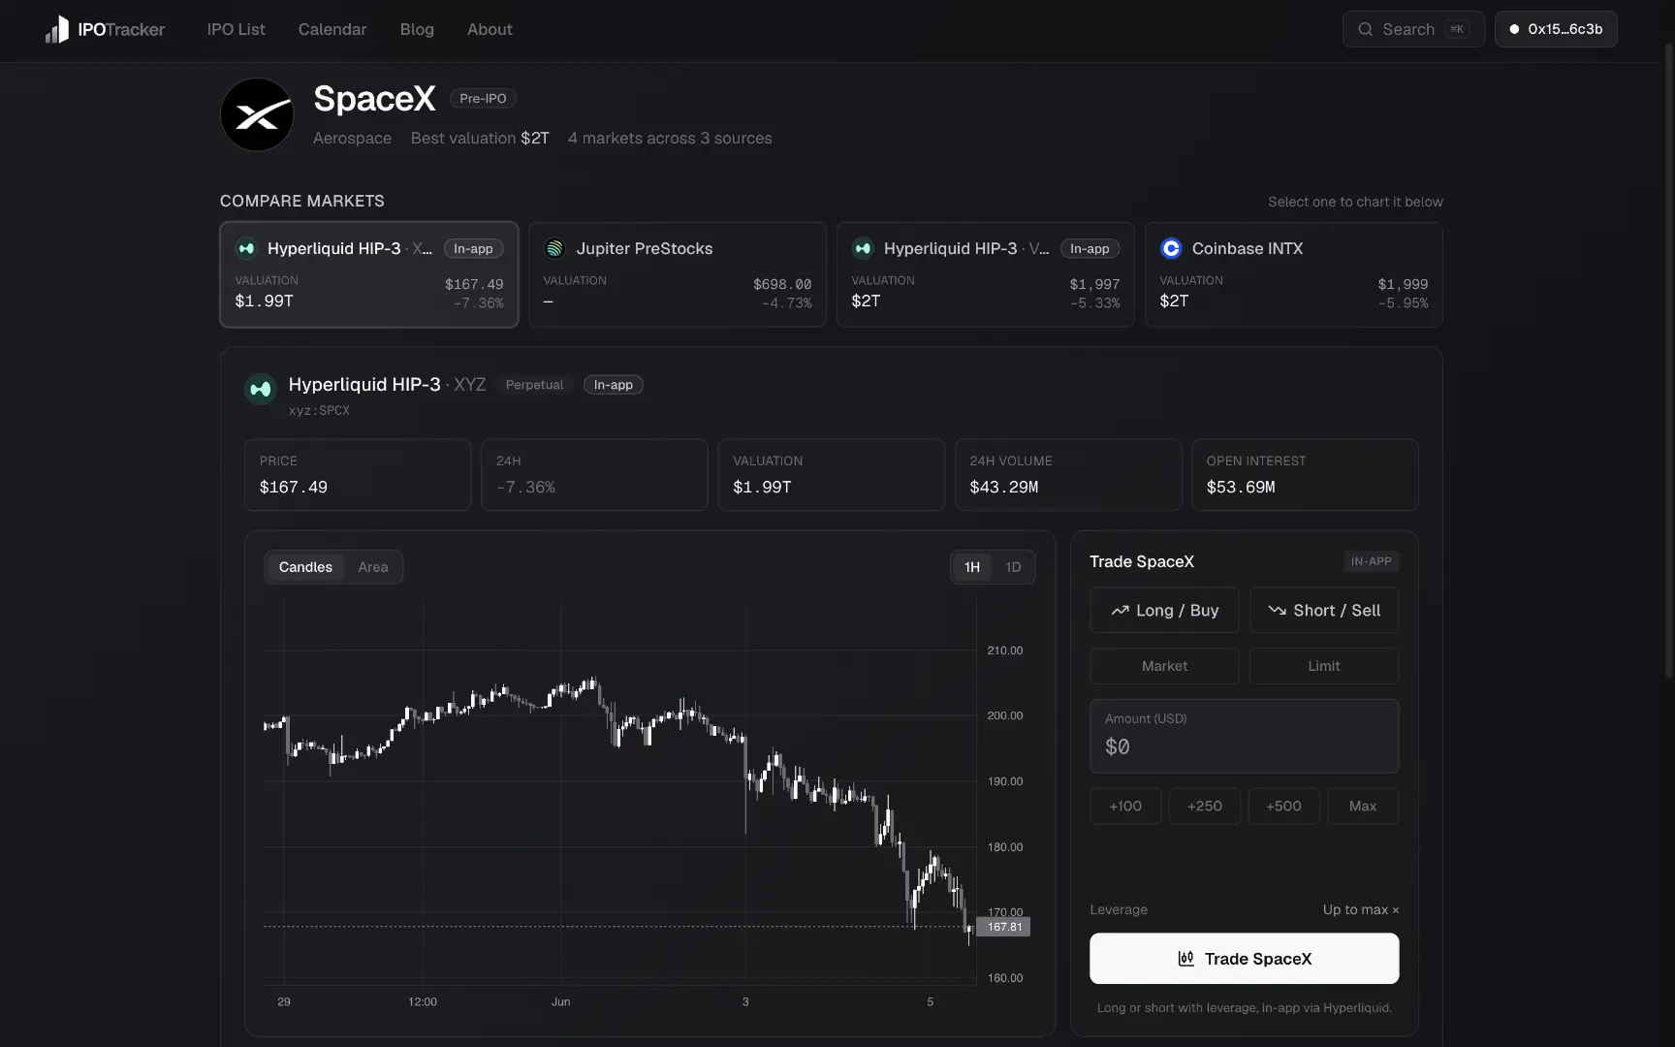The width and height of the screenshot is (1675, 1047).
Task: Click Hyperliquid icon in third market card
Action: (863, 248)
